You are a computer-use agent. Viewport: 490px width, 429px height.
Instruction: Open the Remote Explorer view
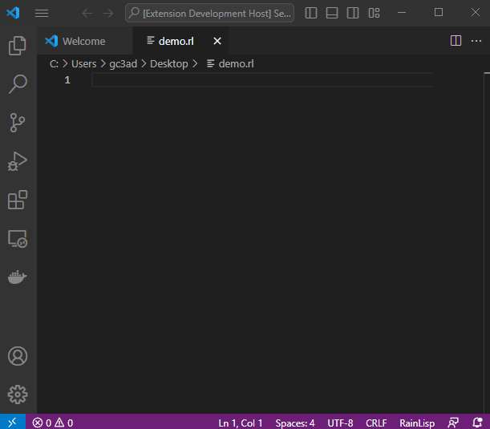[x=18, y=239]
